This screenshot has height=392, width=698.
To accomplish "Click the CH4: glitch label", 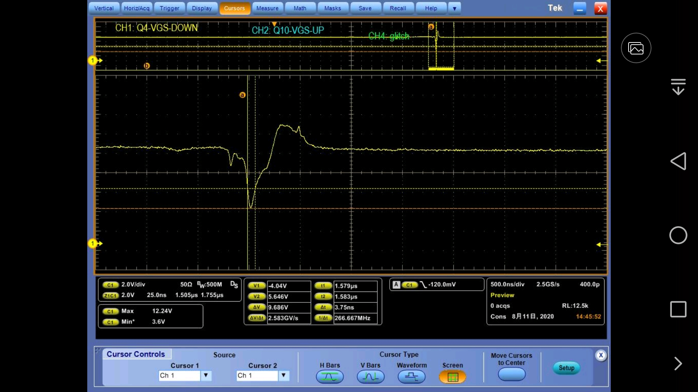I will coord(389,36).
